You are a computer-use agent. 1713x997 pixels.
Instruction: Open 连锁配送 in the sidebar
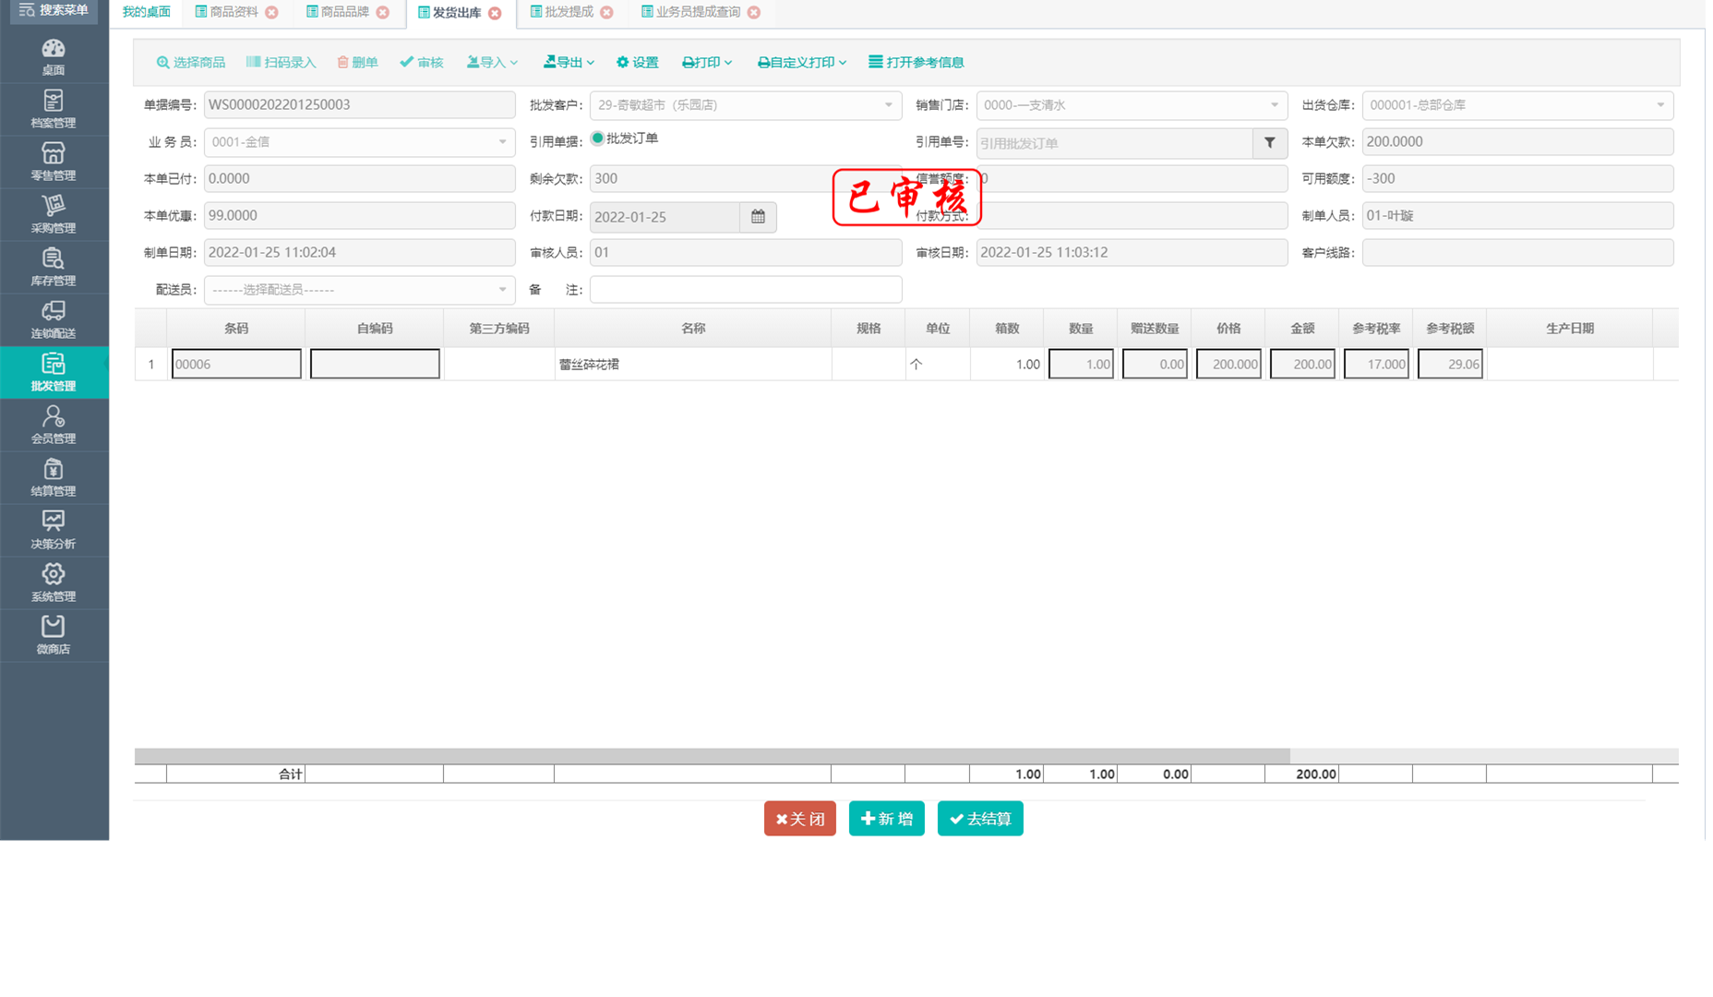[54, 319]
